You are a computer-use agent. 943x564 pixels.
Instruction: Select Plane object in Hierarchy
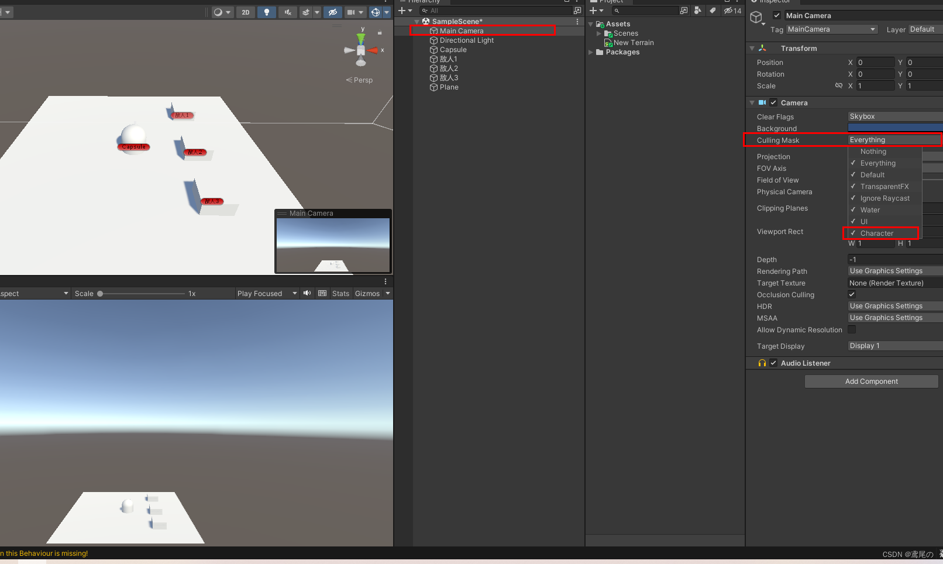(449, 87)
